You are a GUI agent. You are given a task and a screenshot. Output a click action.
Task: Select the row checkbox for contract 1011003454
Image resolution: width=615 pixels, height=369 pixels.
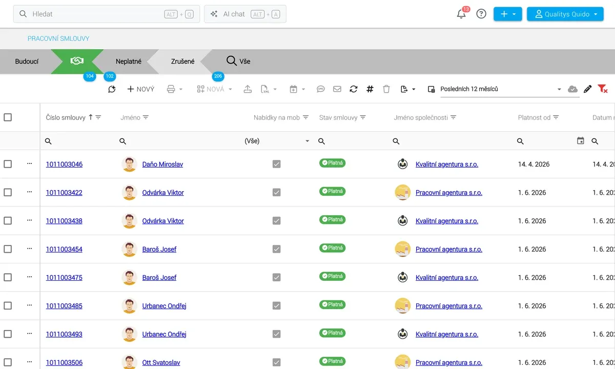[x=8, y=249]
